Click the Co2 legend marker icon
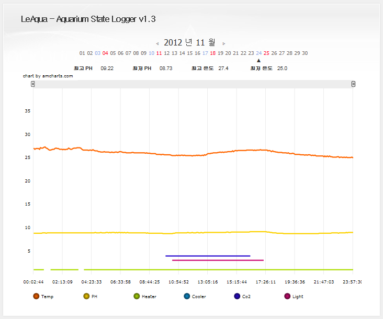The image size is (383, 319). point(237,297)
